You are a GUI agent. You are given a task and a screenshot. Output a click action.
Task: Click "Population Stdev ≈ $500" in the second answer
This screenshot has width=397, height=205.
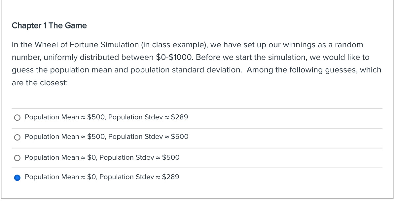pyautogui.click(x=148, y=137)
